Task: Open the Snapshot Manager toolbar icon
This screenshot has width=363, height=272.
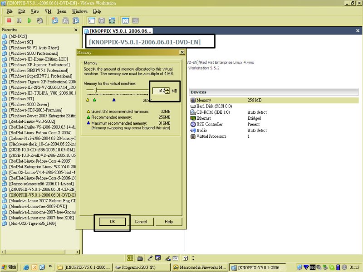Action: pos(76,20)
